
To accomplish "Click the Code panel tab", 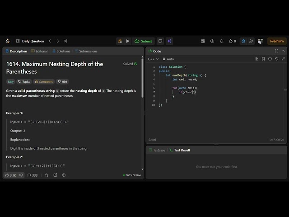I will point(155,51).
